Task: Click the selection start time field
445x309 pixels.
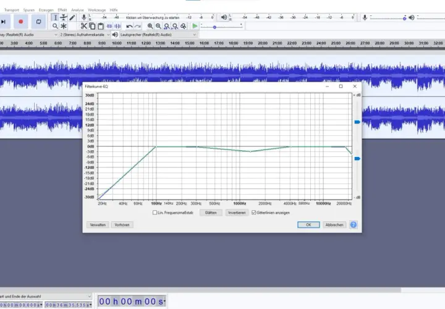Action: (21, 305)
